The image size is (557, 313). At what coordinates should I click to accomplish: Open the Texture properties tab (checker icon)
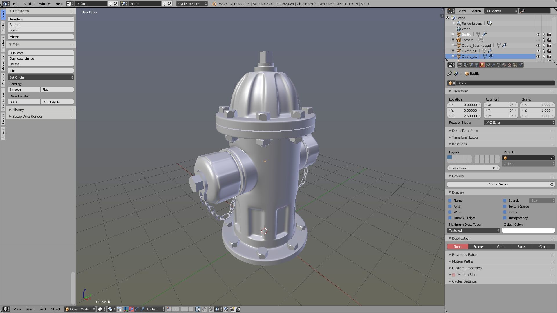click(510, 65)
